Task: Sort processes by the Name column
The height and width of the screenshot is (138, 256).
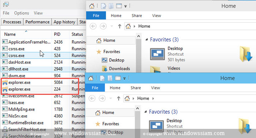Action: [x=10, y=34]
